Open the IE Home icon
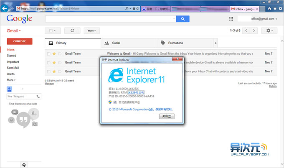Image resolution: width=284 pixels, height=168 pixels. click(x=269, y=8)
